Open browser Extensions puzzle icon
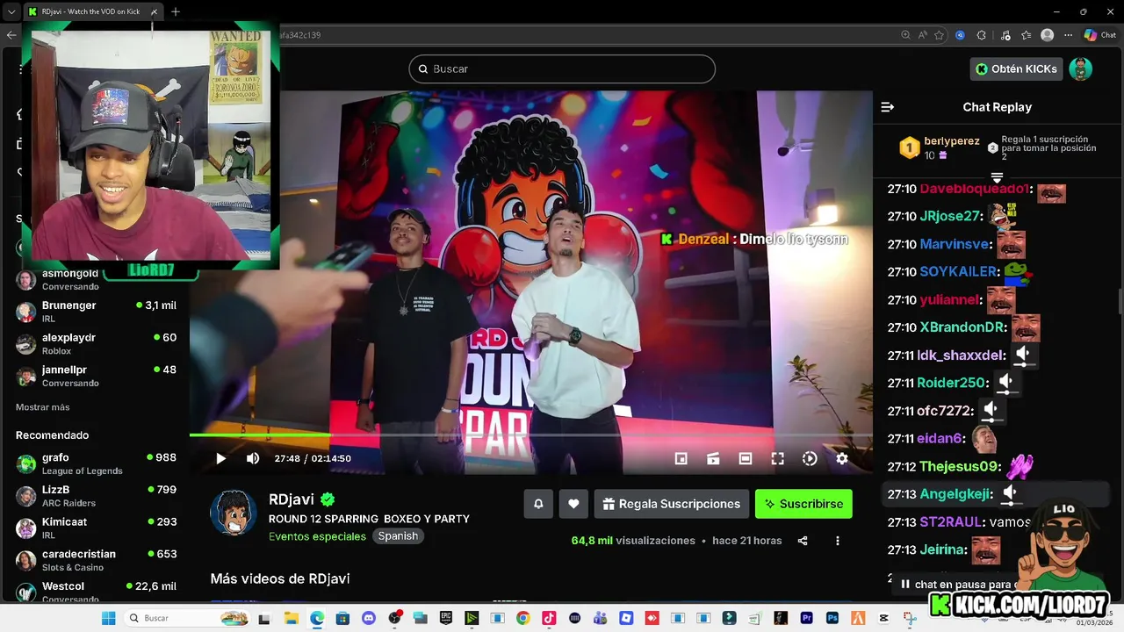Screen dimensions: 1124x632 pos(982,35)
